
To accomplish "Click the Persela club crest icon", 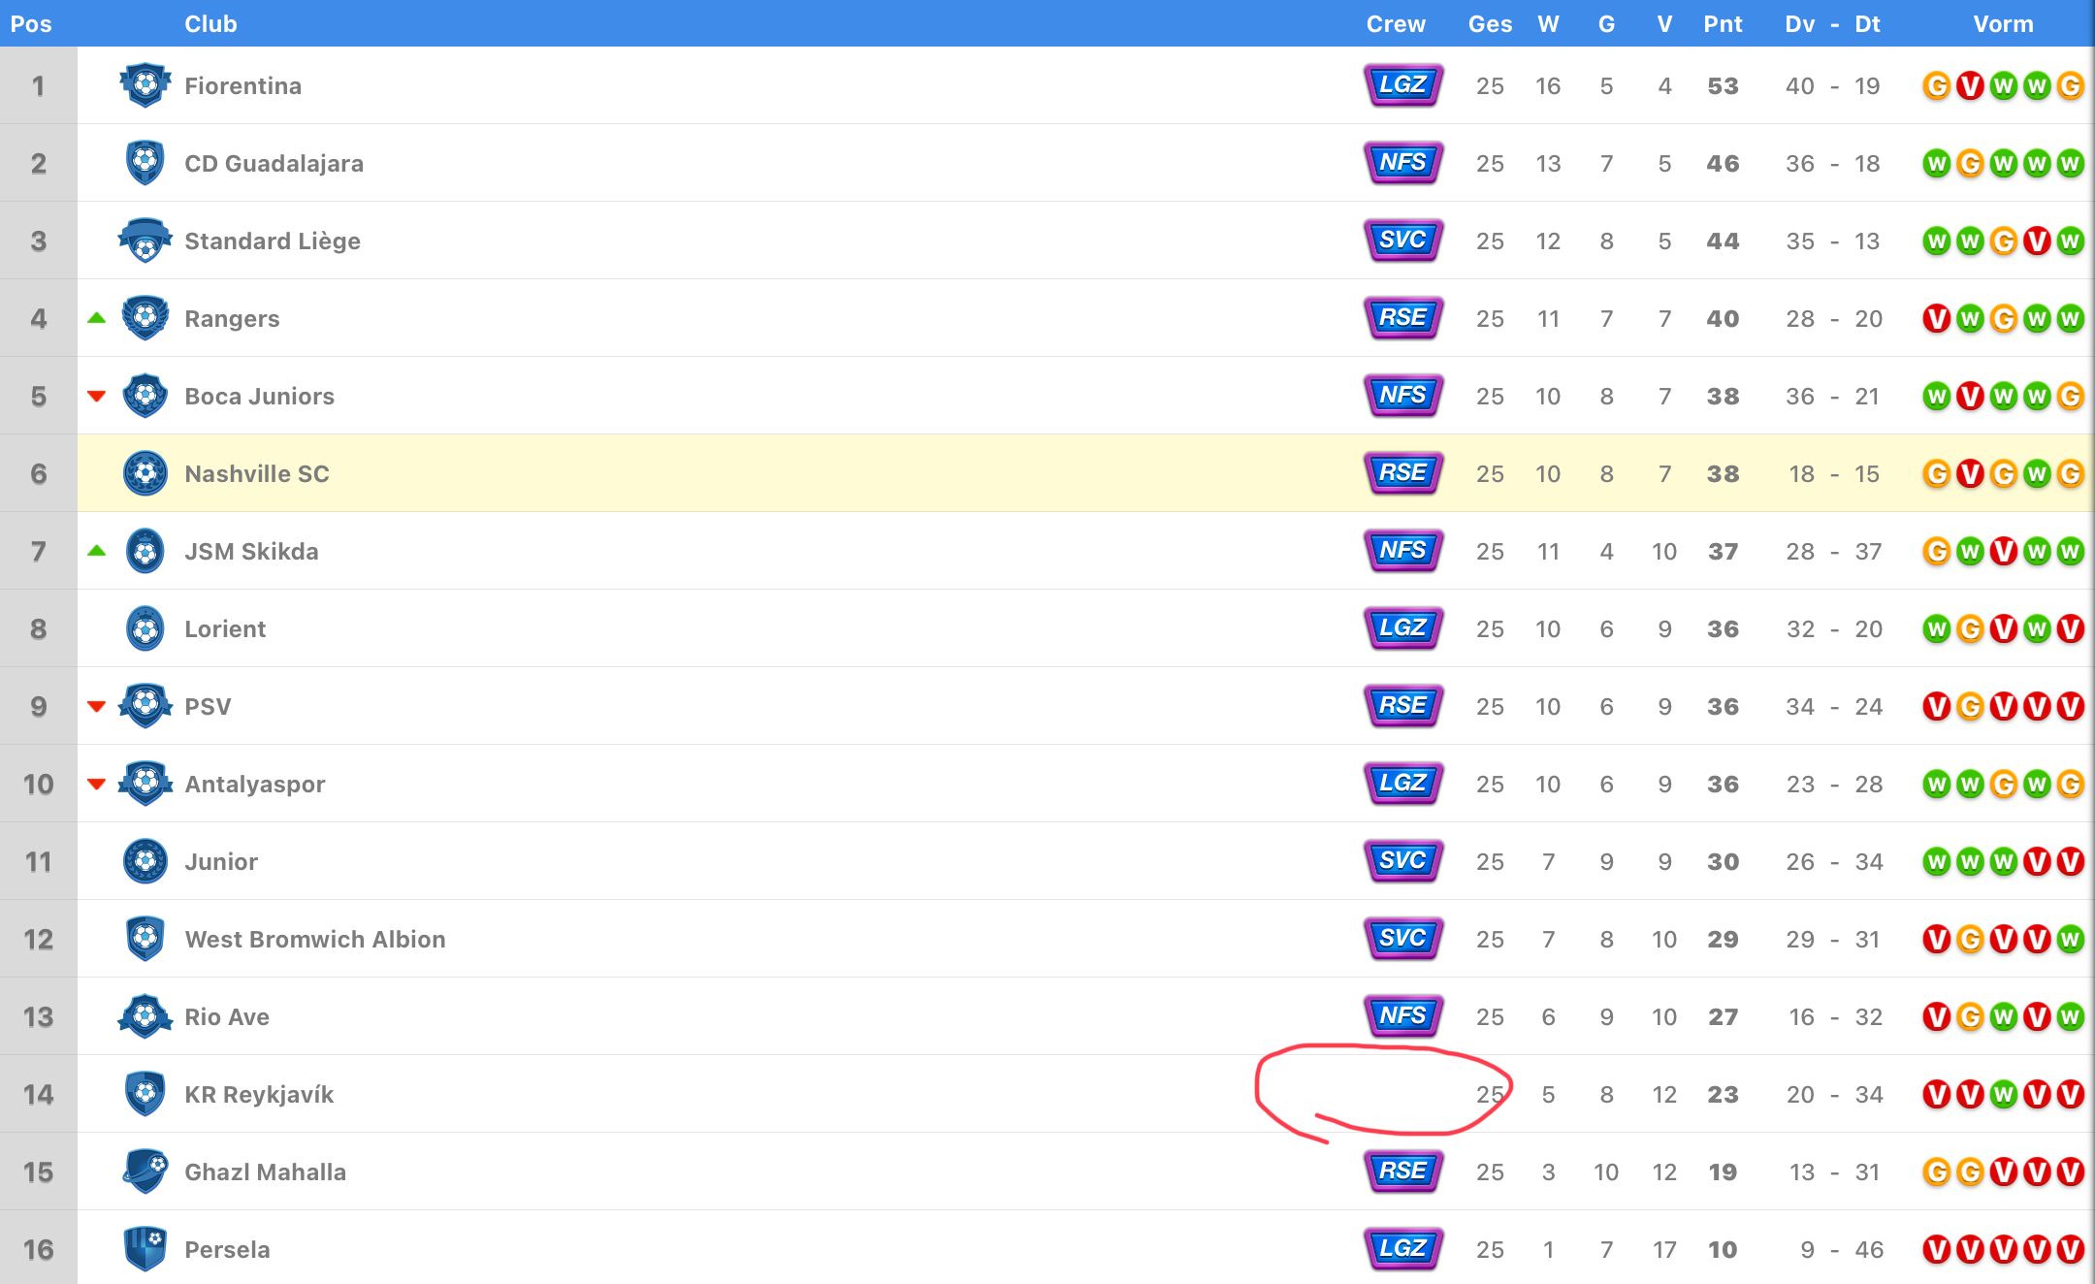I will tap(145, 1249).
